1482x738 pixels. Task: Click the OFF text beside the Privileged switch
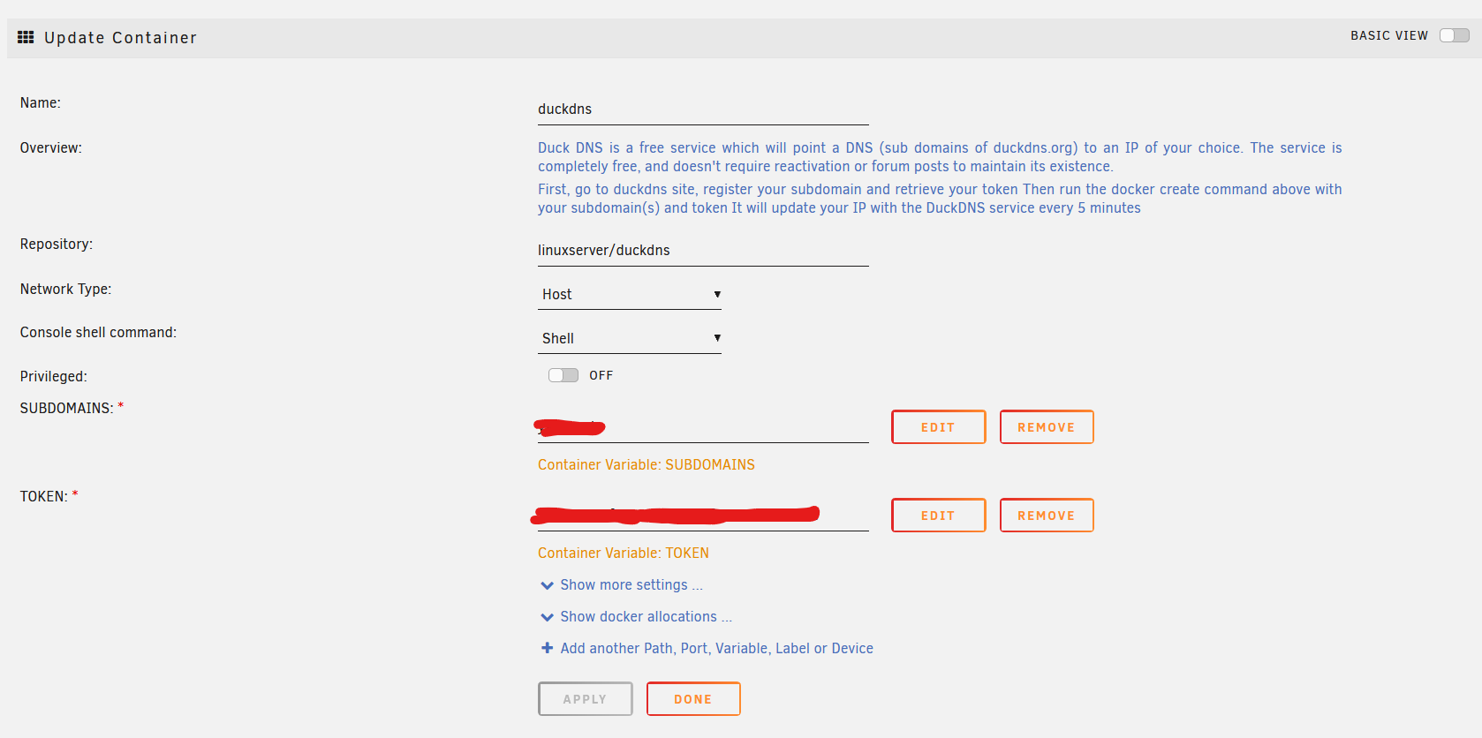[x=601, y=375]
